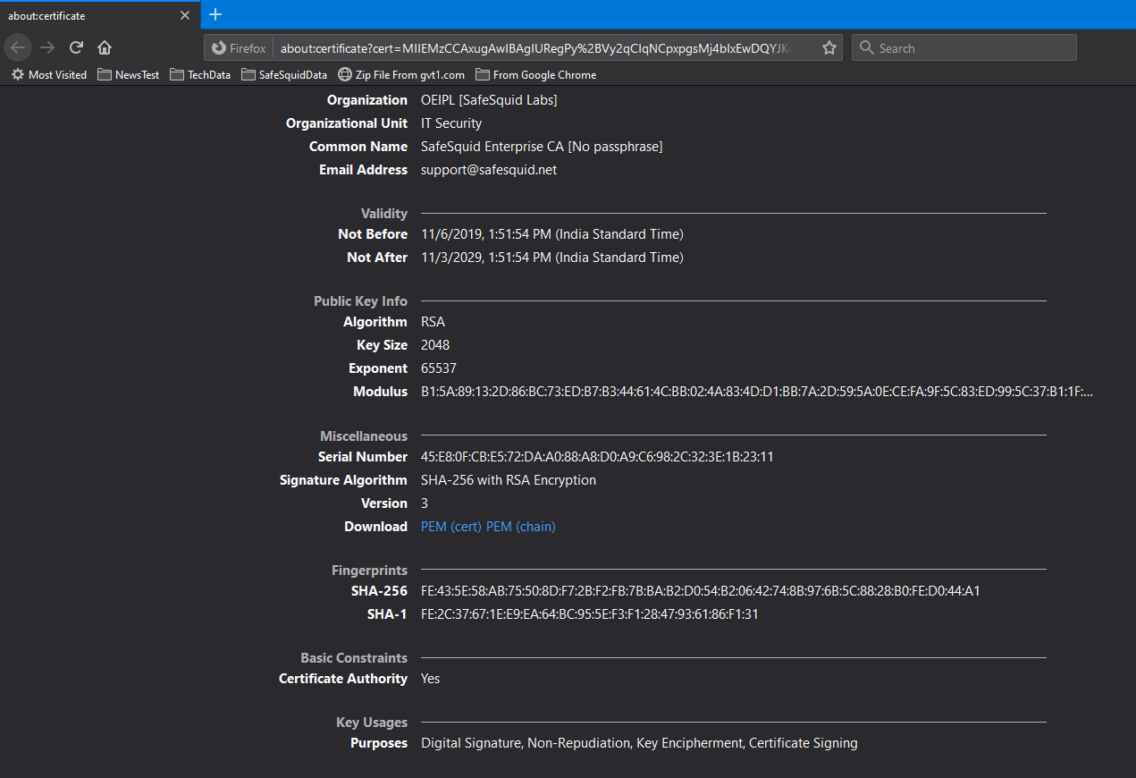Click the key usage Purposes value
The height and width of the screenshot is (778, 1136).
639,743
